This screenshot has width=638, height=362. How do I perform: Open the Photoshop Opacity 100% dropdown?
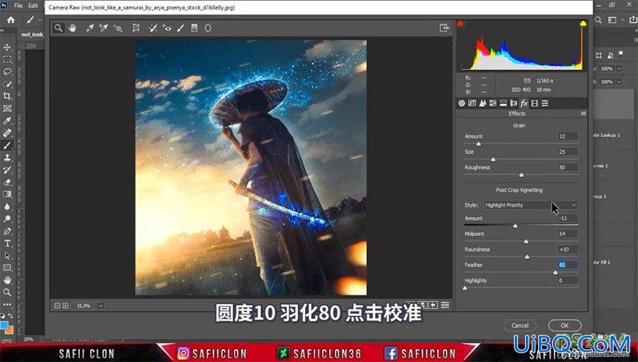619,69
